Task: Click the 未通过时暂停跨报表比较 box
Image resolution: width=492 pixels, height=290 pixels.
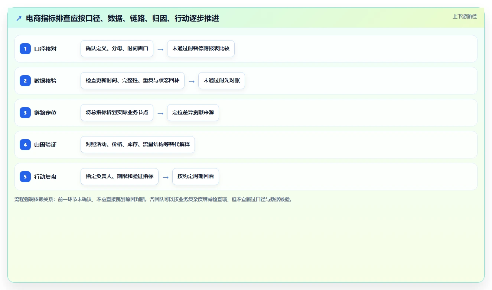Action: (201, 49)
